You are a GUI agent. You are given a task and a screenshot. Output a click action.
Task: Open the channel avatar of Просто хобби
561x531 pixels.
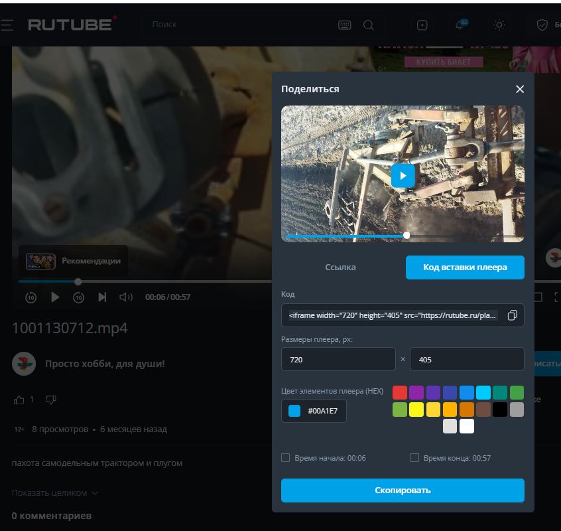pos(24,364)
